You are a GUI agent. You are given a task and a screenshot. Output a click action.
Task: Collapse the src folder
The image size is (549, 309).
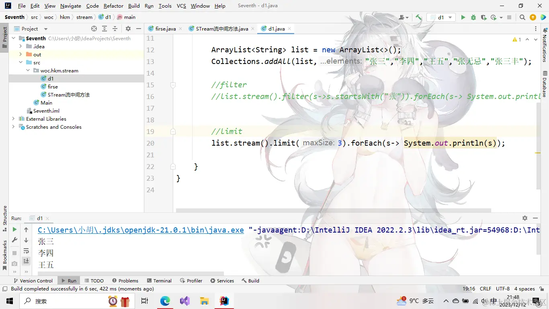pyautogui.click(x=21, y=62)
